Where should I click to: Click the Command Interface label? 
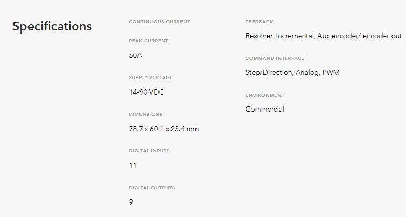(x=275, y=58)
